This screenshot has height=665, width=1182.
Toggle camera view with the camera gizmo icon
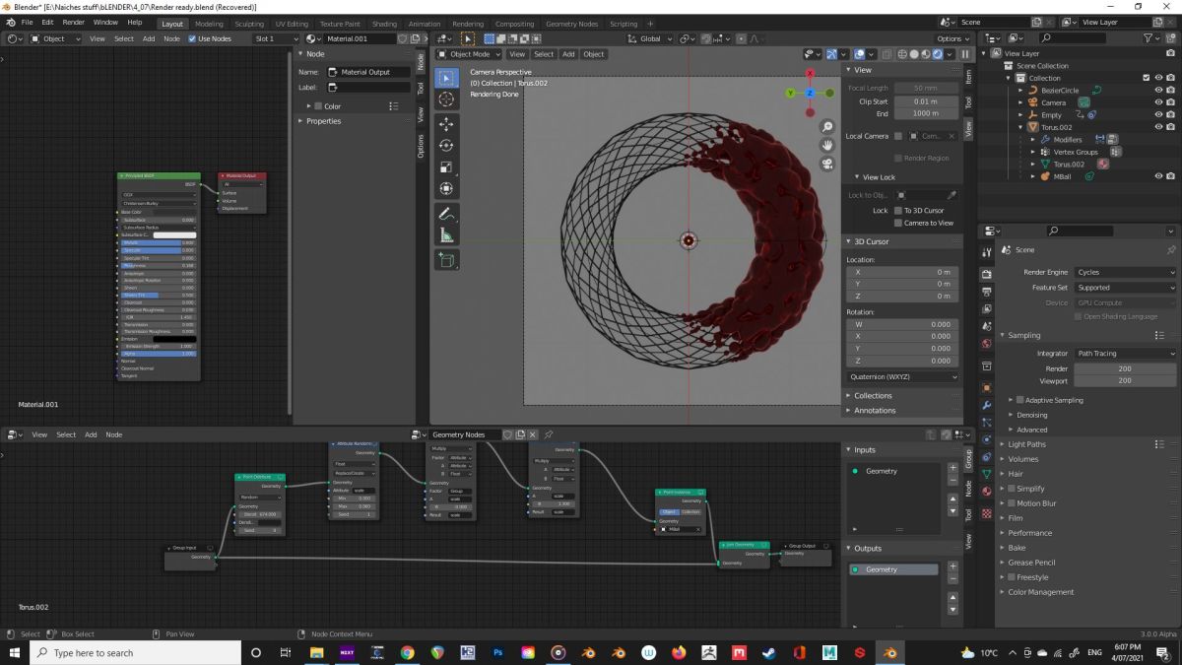tap(827, 164)
